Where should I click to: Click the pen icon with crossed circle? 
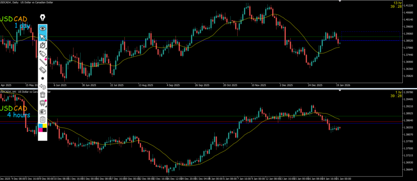tap(42, 46)
